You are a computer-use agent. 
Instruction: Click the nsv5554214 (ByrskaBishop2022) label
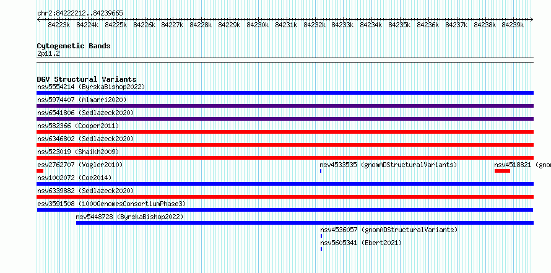91,87
